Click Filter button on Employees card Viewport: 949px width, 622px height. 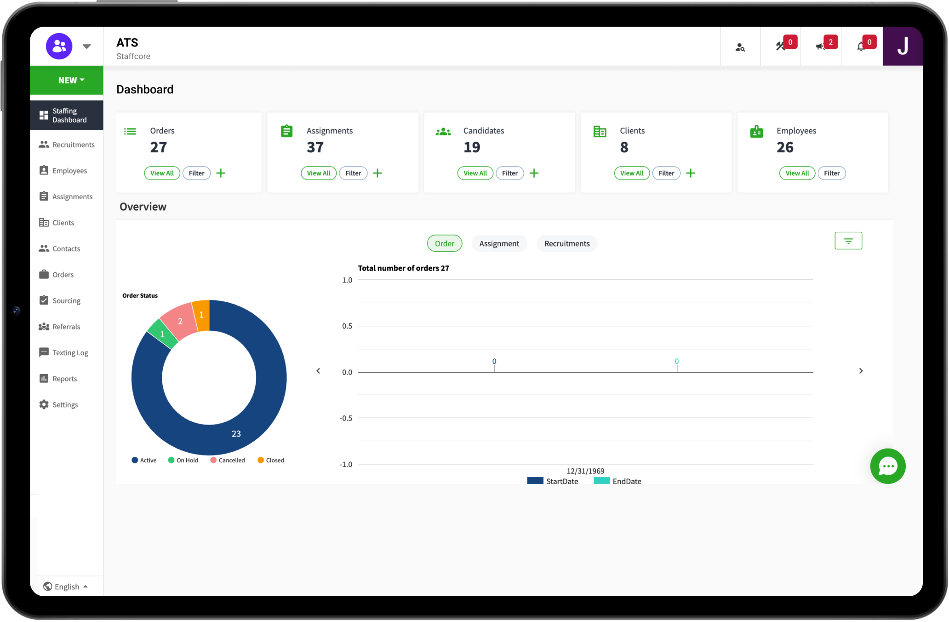tap(831, 173)
